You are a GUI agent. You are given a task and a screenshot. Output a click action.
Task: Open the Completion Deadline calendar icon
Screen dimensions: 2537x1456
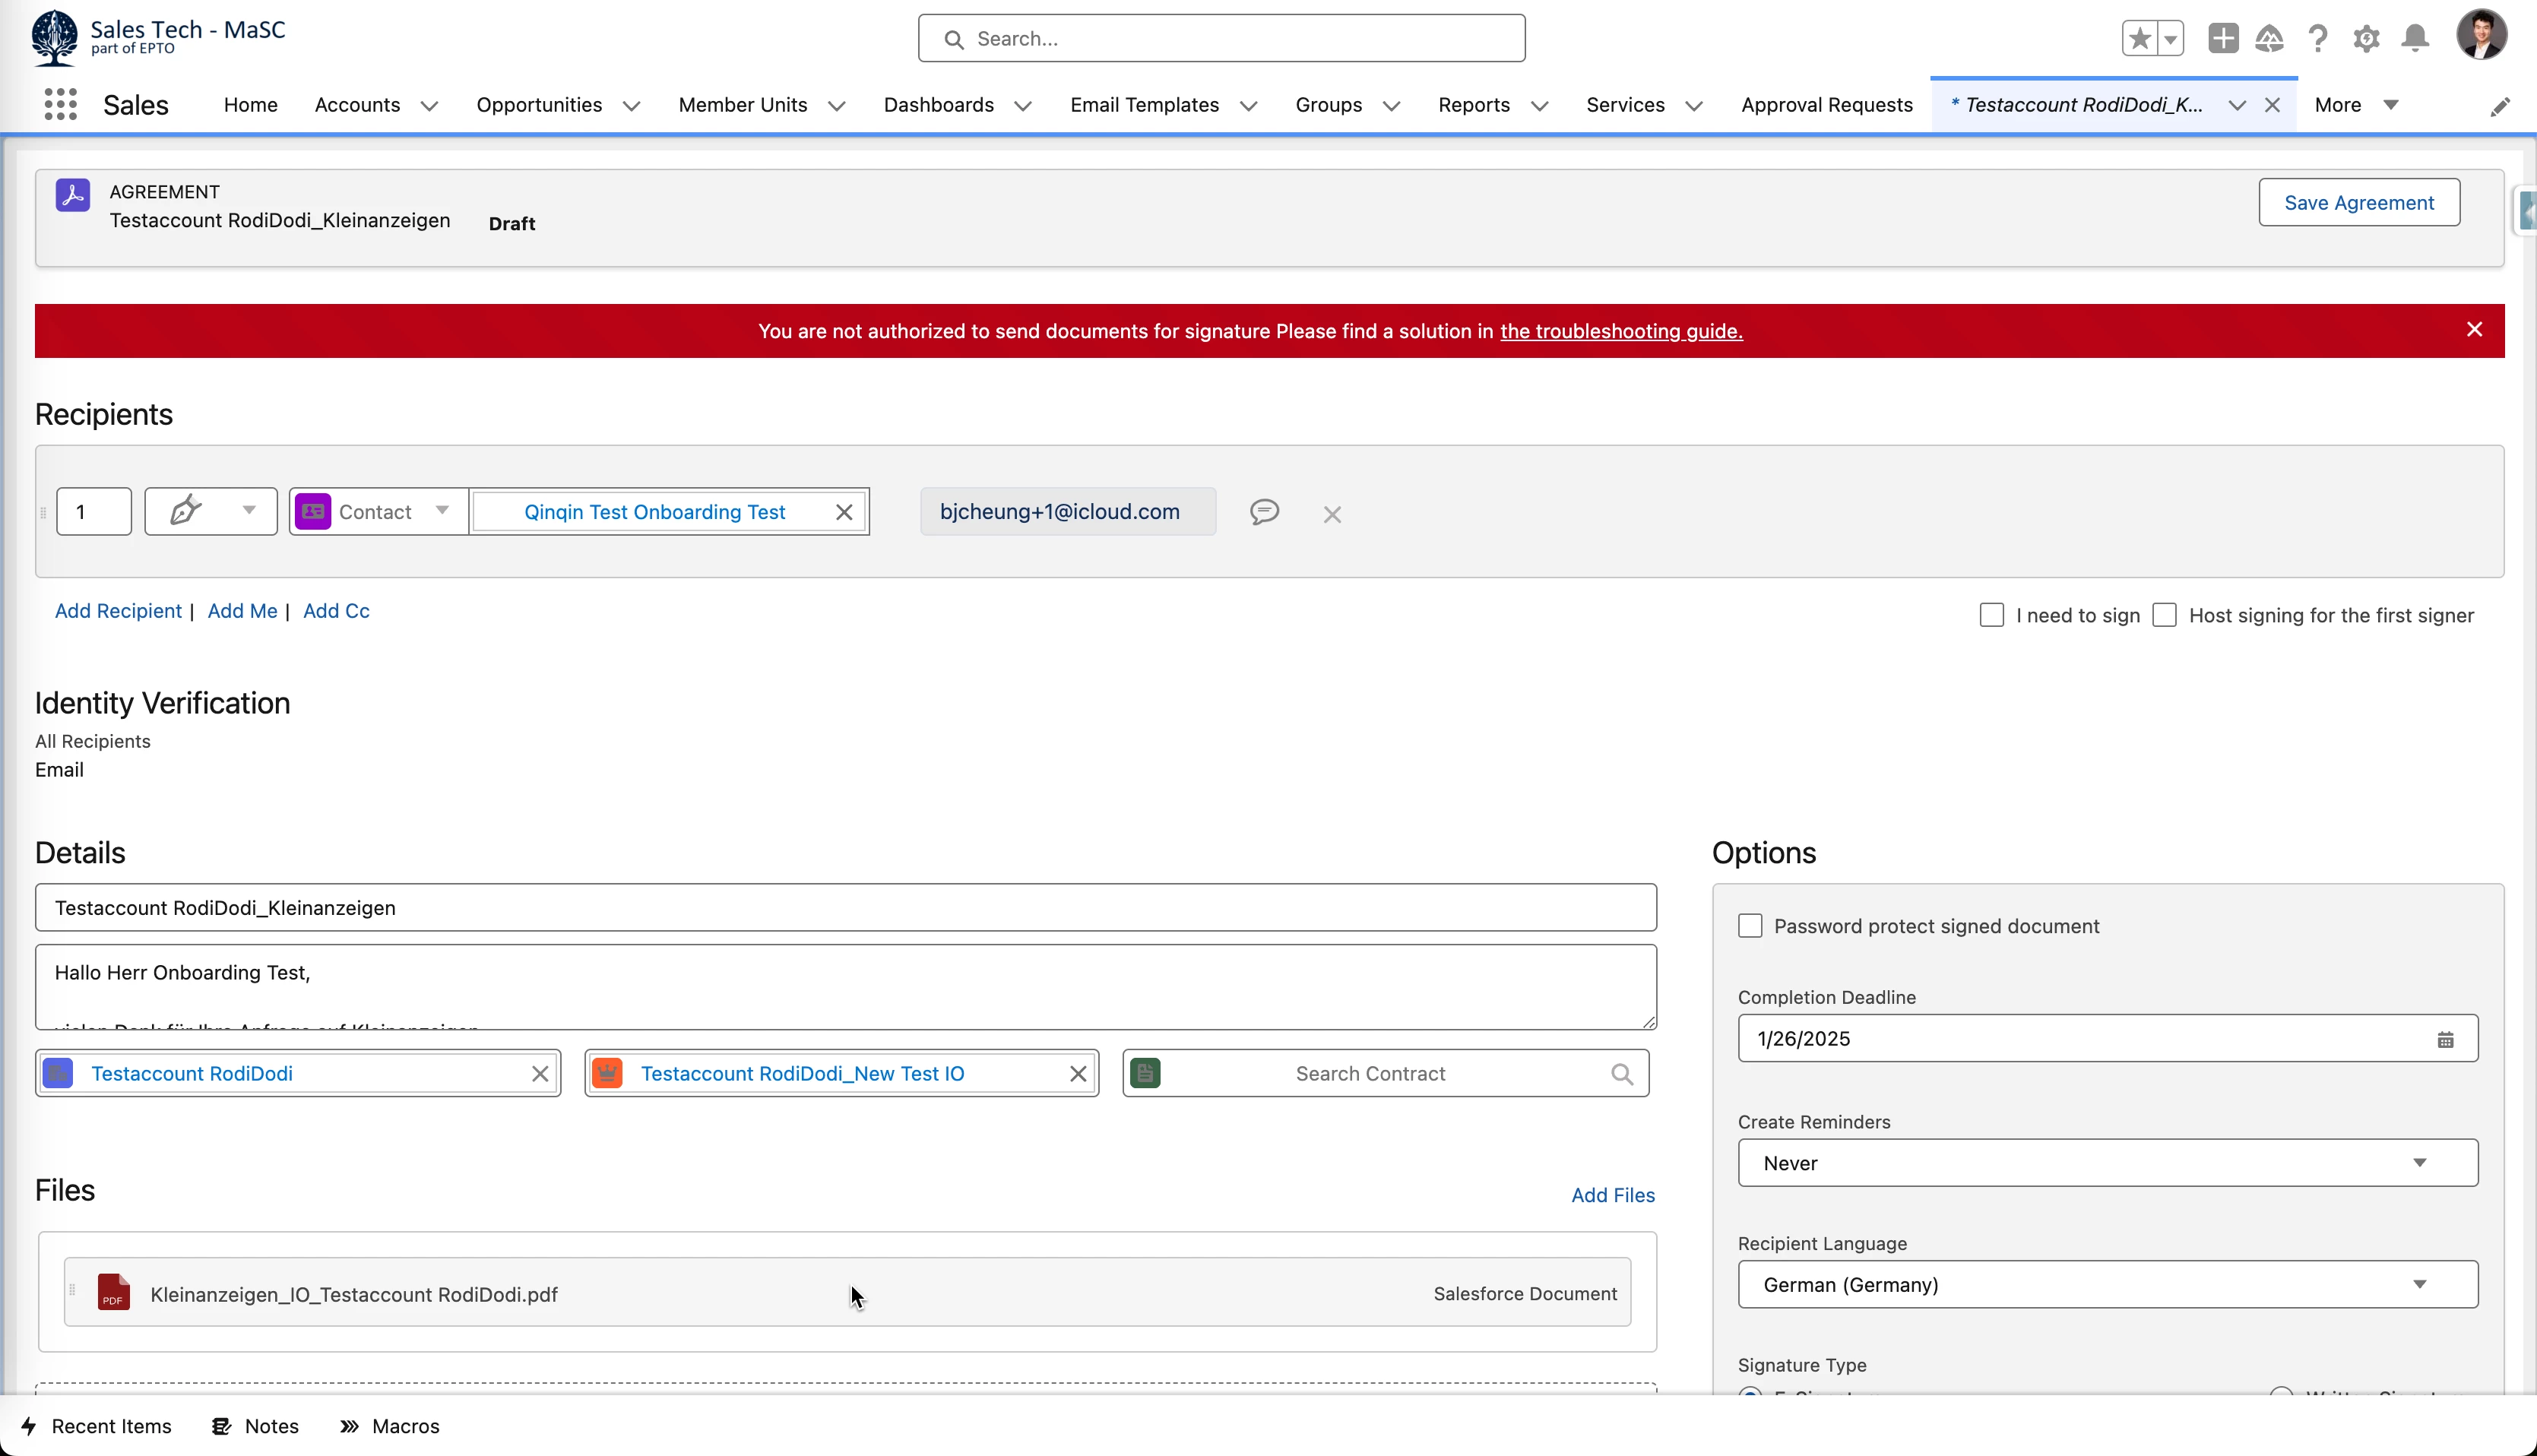[2445, 1039]
